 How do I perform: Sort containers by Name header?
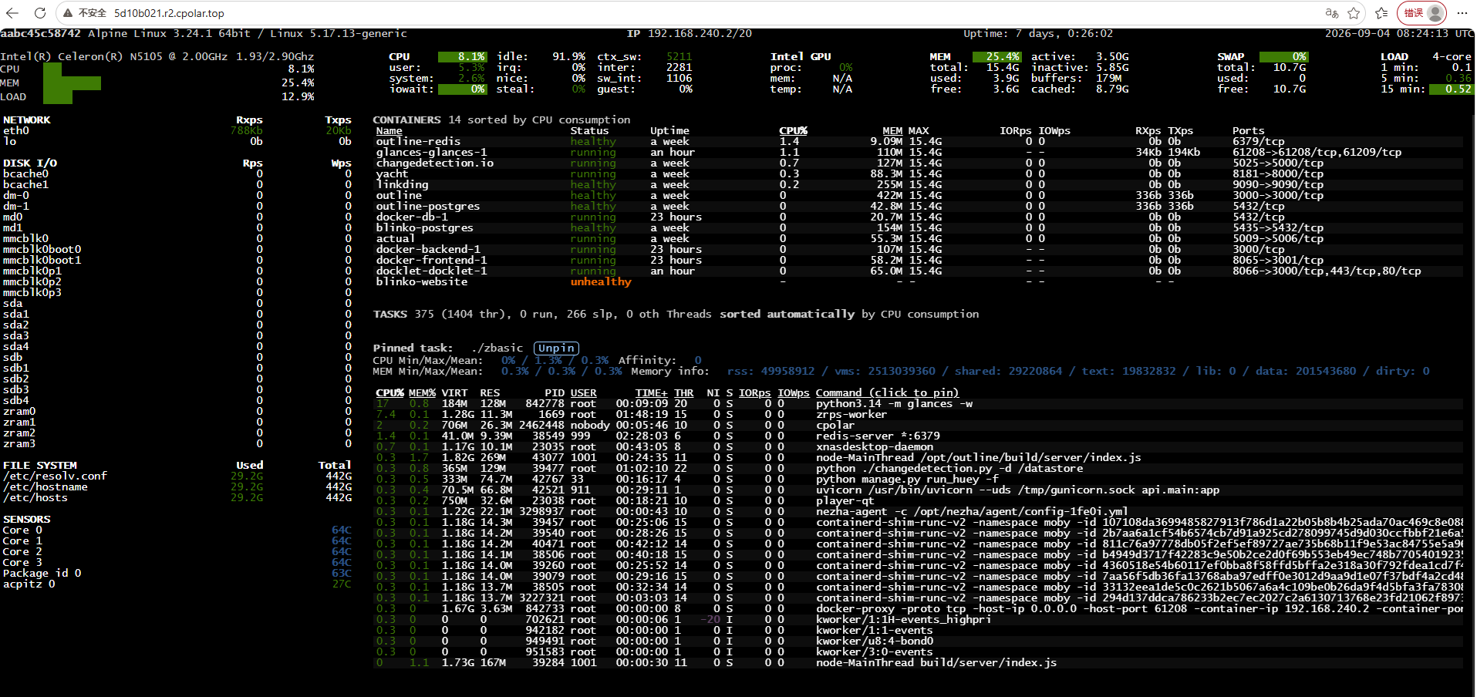pos(389,131)
